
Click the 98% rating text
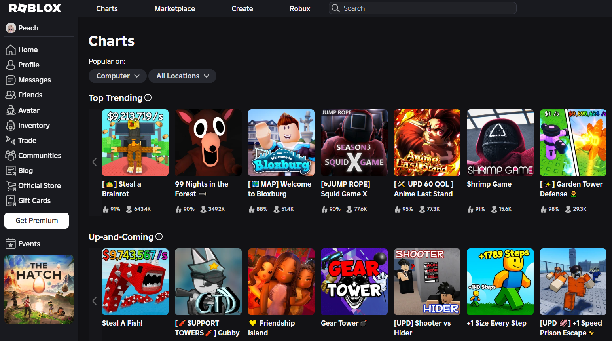(x=554, y=209)
